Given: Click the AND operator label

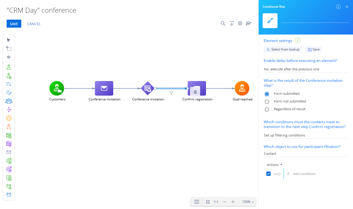Looking at the screenshot, I should [x=277, y=174].
